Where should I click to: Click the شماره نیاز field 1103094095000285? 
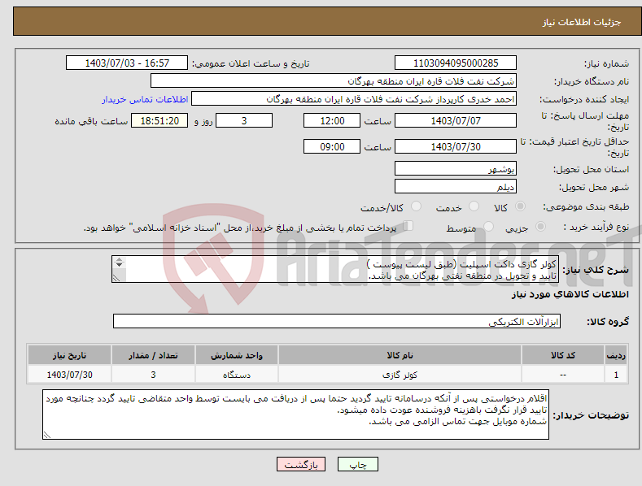pos(456,63)
